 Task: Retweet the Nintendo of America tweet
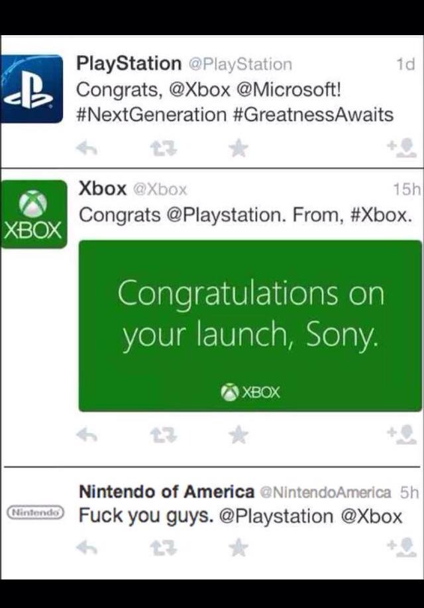point(160,547)
